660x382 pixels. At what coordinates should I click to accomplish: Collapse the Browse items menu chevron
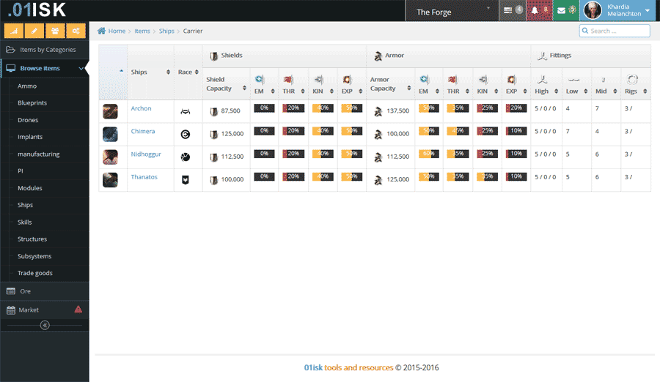coord(81,68)
